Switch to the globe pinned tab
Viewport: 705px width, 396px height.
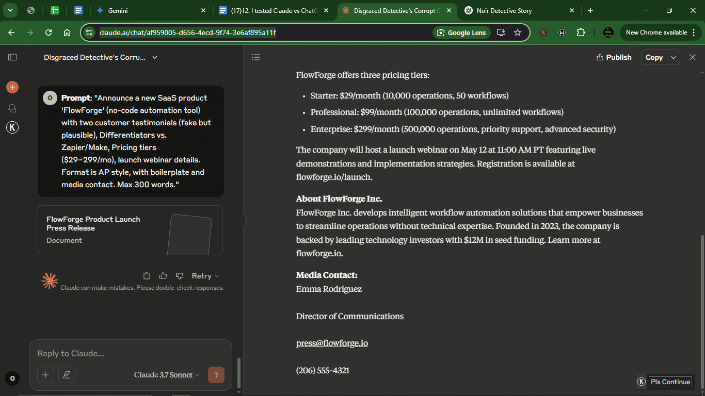pyautogui.click(x=31, y=10)
